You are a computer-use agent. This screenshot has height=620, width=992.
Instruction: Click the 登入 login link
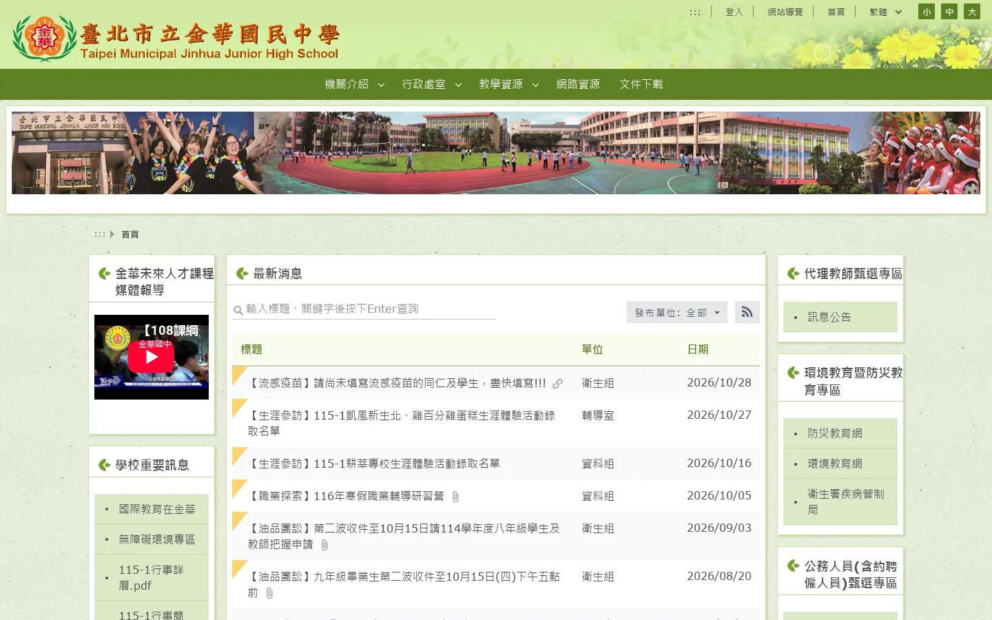pos(734,12)
